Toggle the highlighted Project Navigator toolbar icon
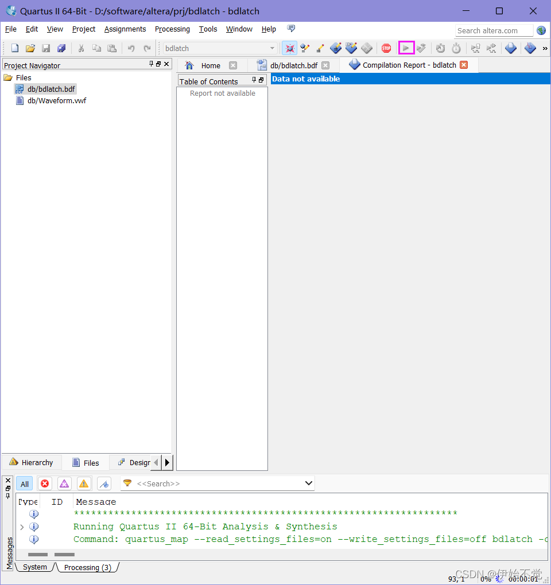The height and width of the screenshot is (585, 551). click(290, 48)
